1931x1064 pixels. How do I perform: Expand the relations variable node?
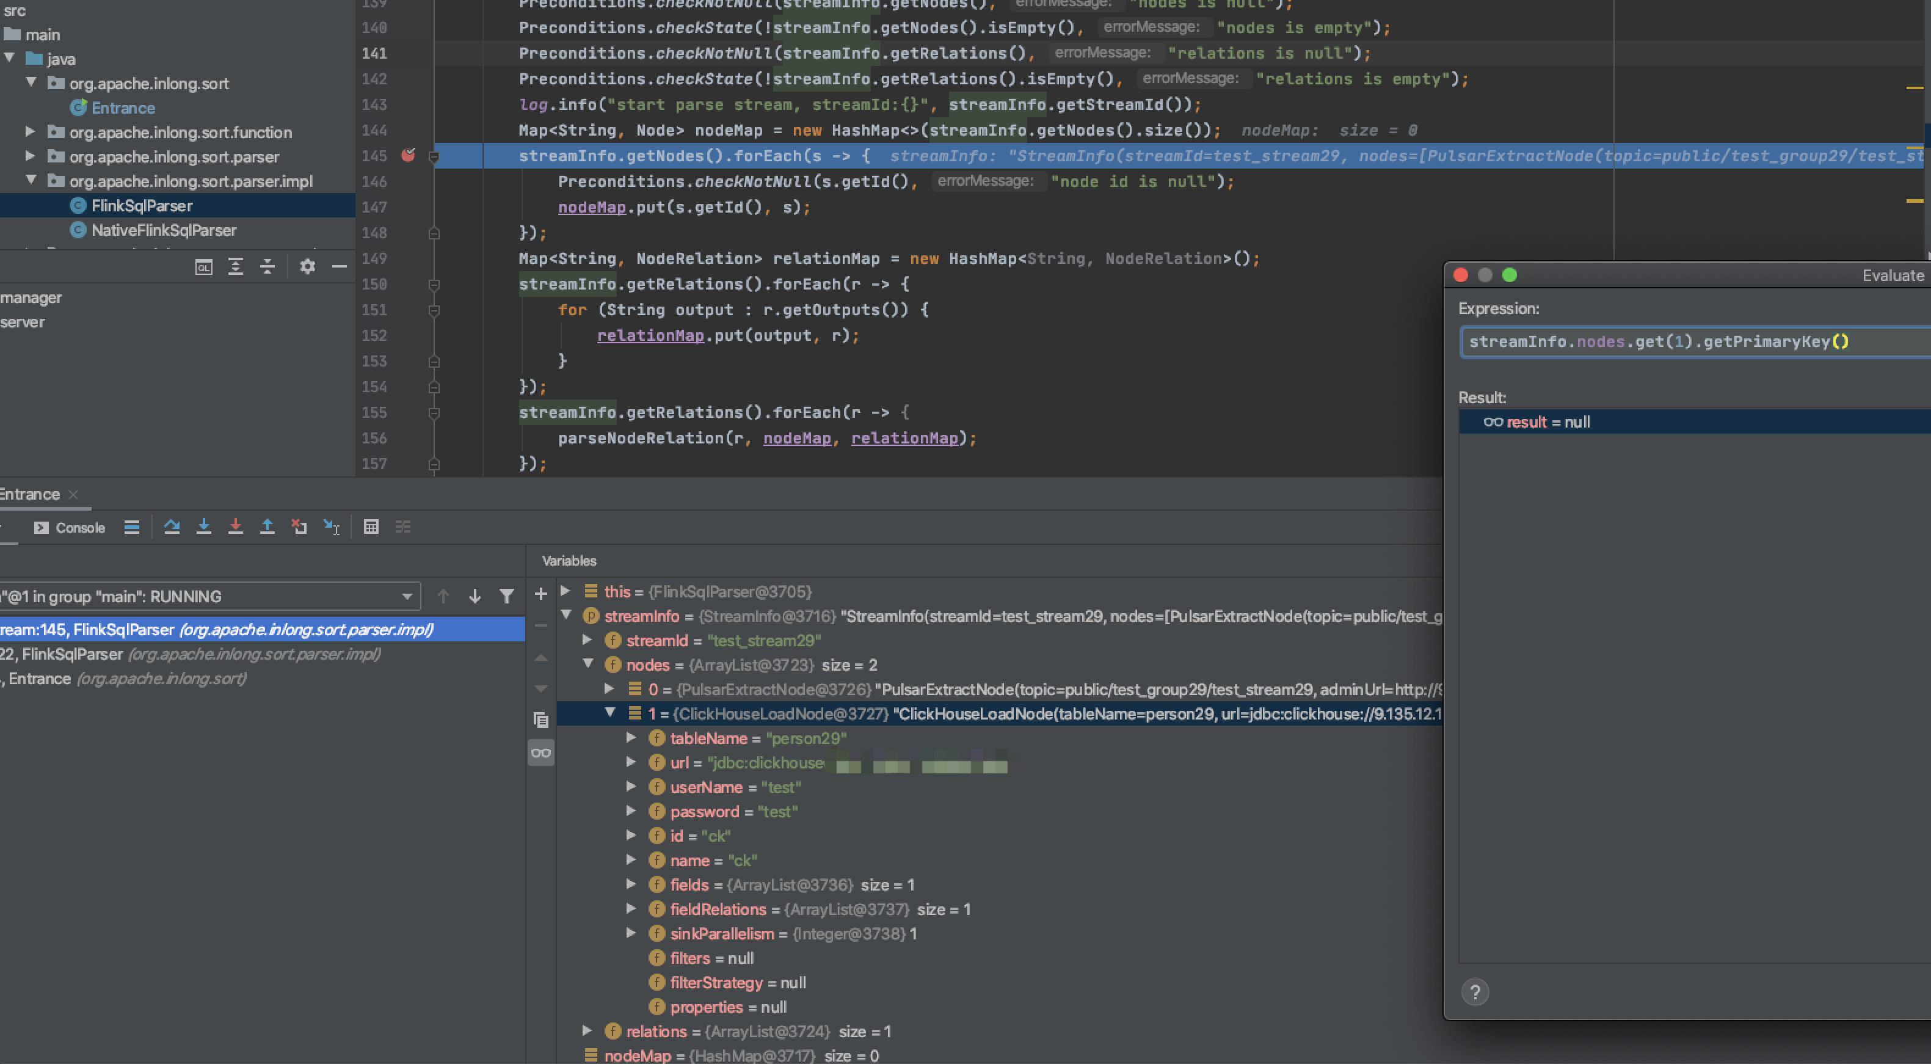[x=589, y=1031]
